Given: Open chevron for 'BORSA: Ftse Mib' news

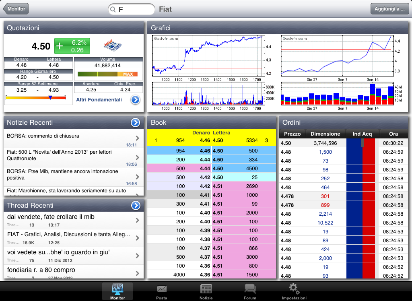Looking at the screenshot, I should (138, 177).
